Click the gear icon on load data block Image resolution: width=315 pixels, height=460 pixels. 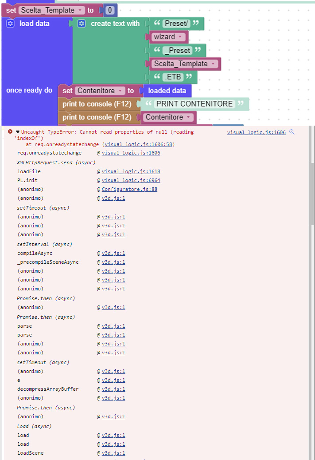(x=10, y=24)
